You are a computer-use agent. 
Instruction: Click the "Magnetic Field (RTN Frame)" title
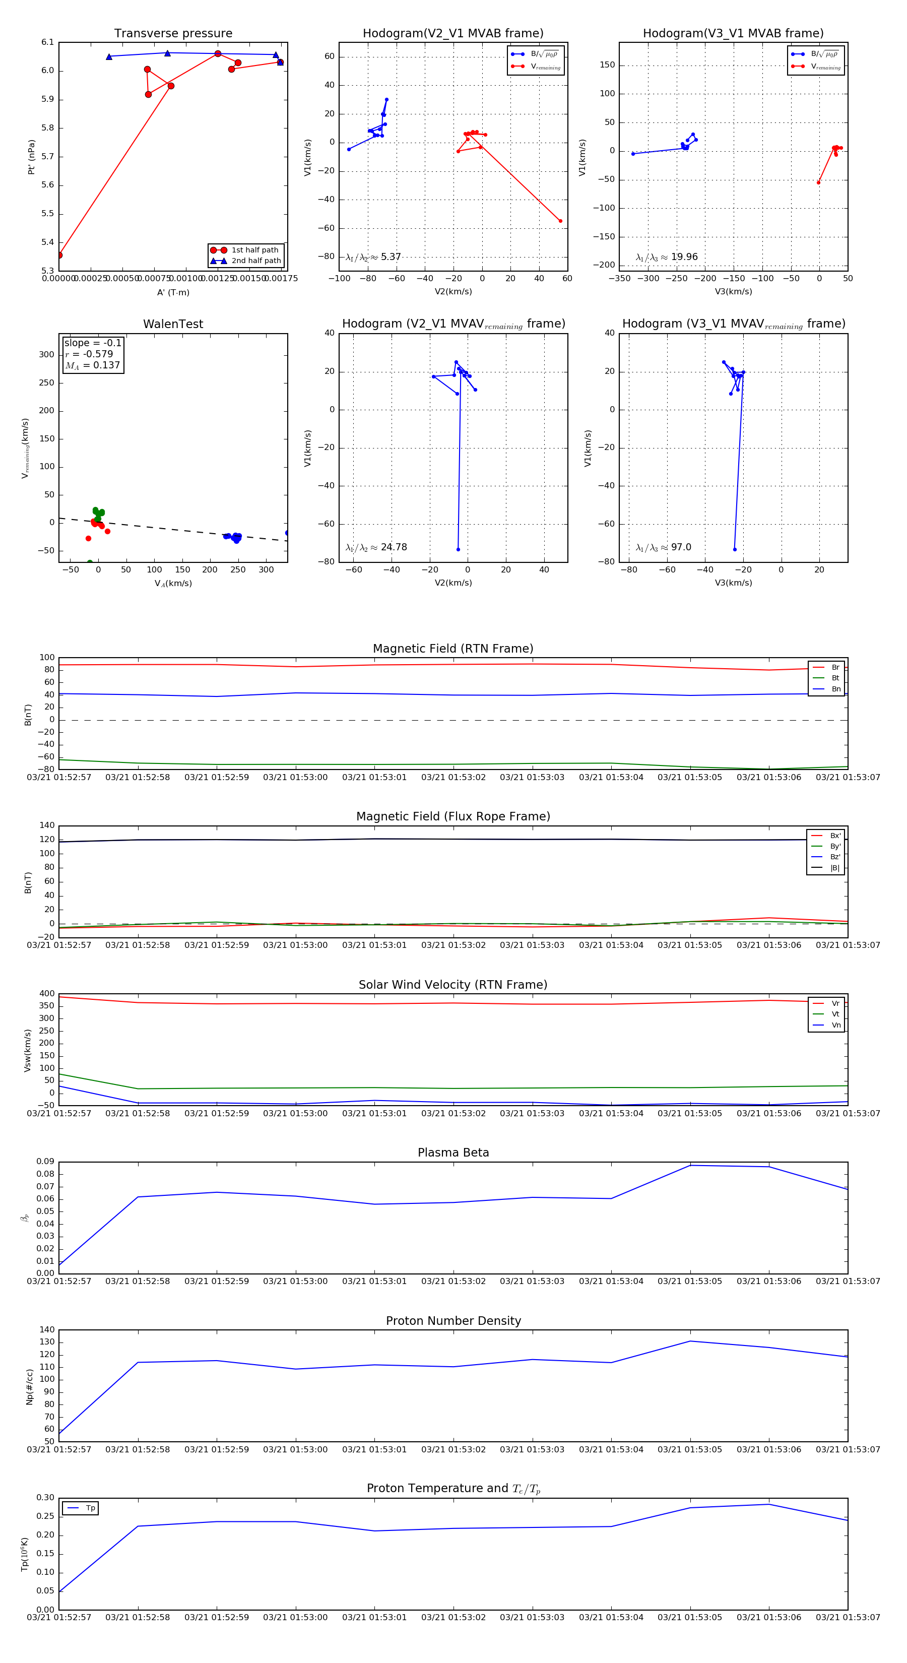click(x=453, y=649)
